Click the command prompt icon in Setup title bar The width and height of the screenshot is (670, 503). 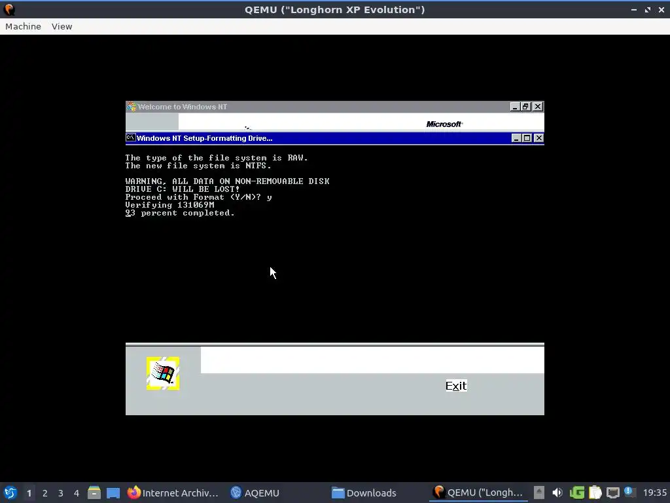pos(131,138)
